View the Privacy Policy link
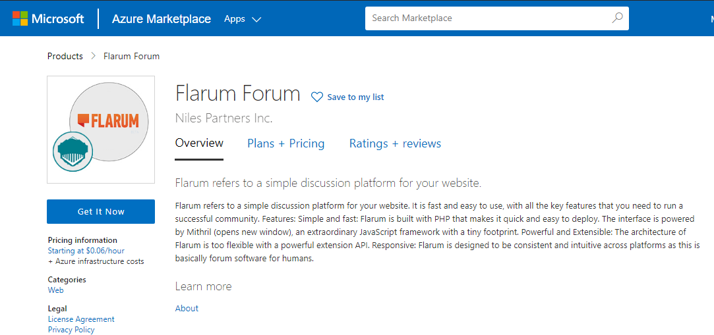Viewport: 714px width, 335px height. [71, 330]
